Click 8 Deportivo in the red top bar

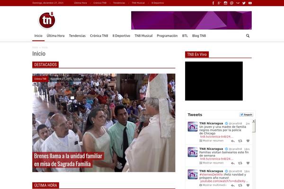pos(158,3)
